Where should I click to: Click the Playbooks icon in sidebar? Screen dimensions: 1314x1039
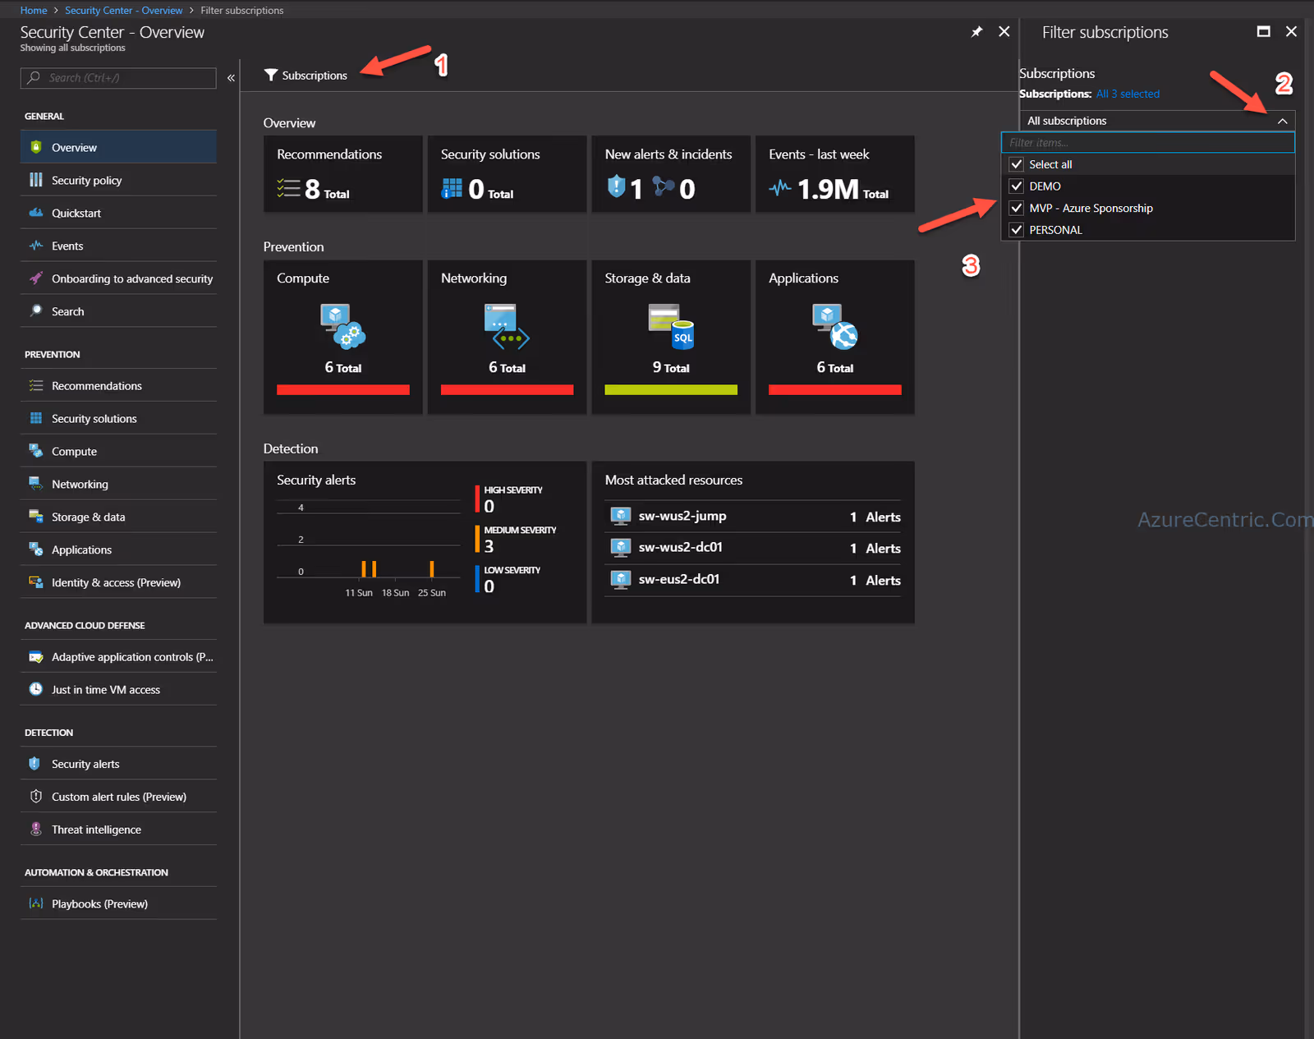click(36, 903)
